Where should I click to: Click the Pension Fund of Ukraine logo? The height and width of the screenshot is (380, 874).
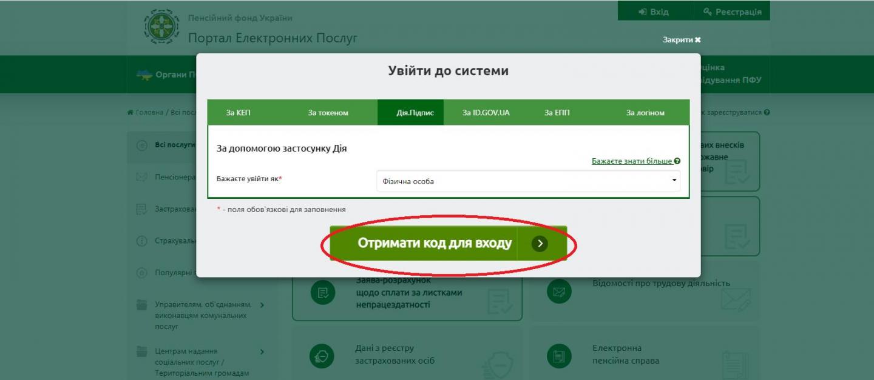[x=160, y=26]
